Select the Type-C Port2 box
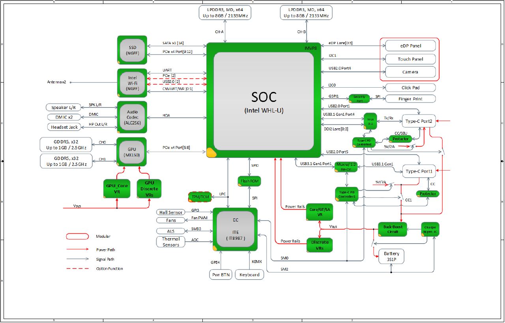Screen dimensions: 505x323 pos(419,121)
